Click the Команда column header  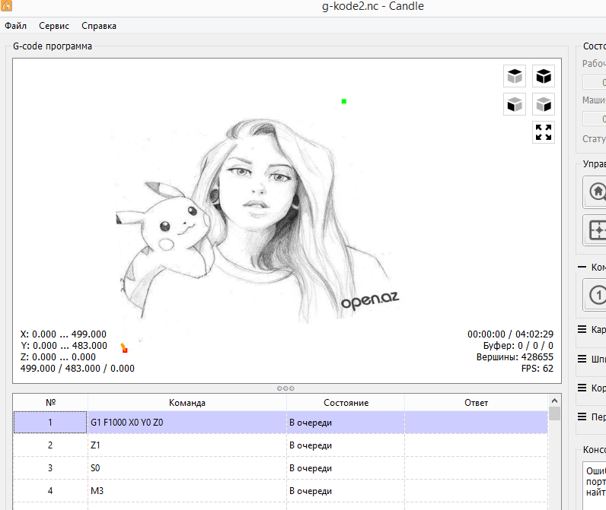[187, 402]
